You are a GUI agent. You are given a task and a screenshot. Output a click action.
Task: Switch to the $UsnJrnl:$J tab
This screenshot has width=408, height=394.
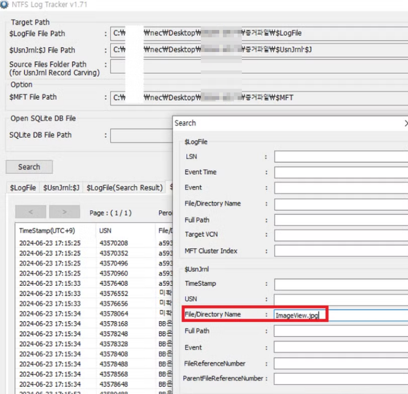pos(61,188)
